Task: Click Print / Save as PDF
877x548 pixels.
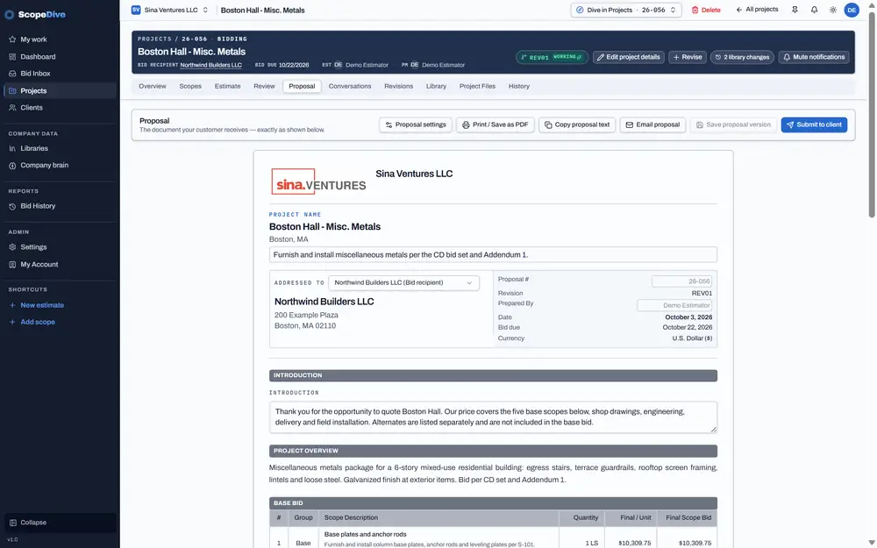Action: click(x=495, y=125)
